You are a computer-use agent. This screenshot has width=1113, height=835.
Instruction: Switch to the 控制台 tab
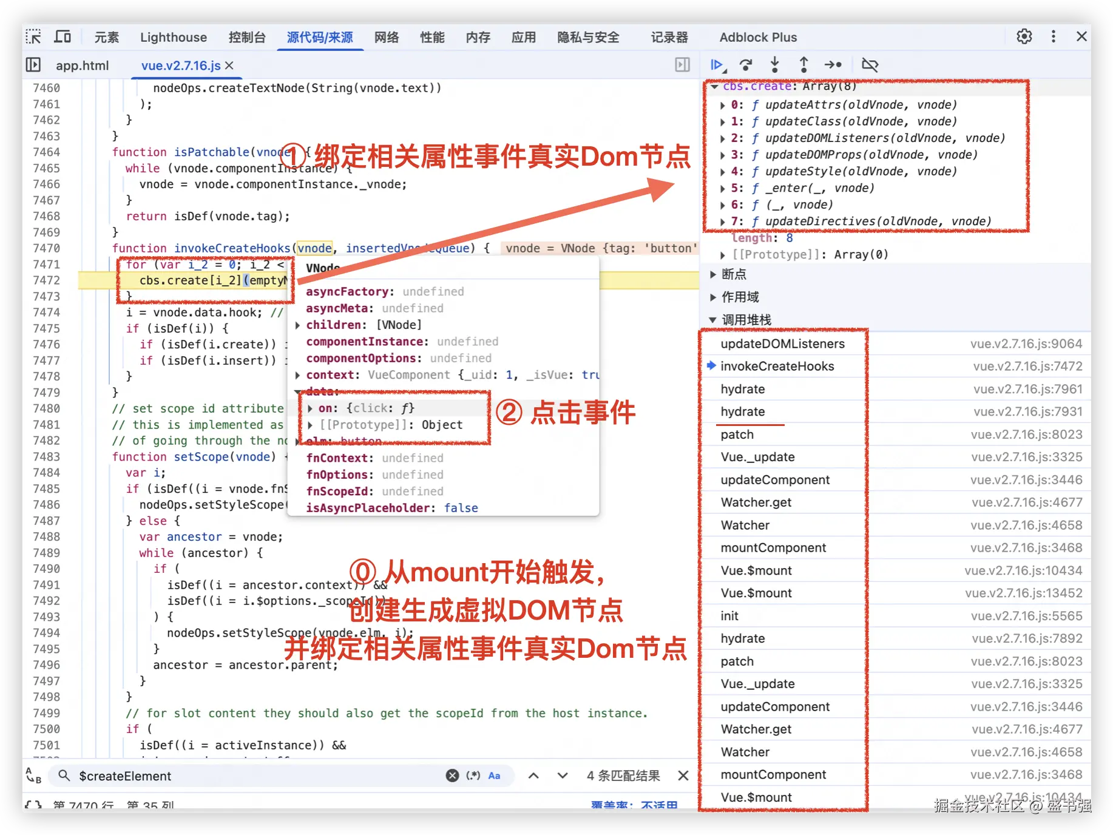tap(247, 38)
